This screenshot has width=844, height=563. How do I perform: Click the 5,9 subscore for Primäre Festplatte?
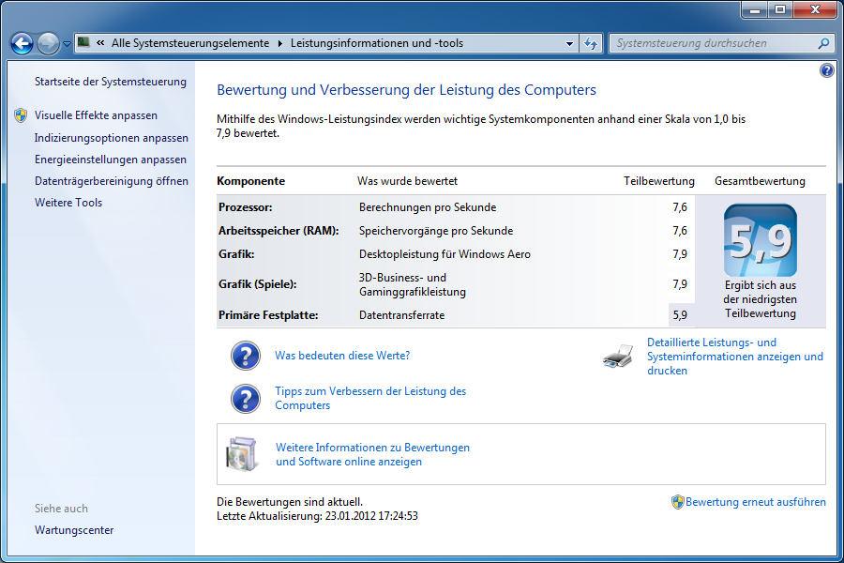680,315
